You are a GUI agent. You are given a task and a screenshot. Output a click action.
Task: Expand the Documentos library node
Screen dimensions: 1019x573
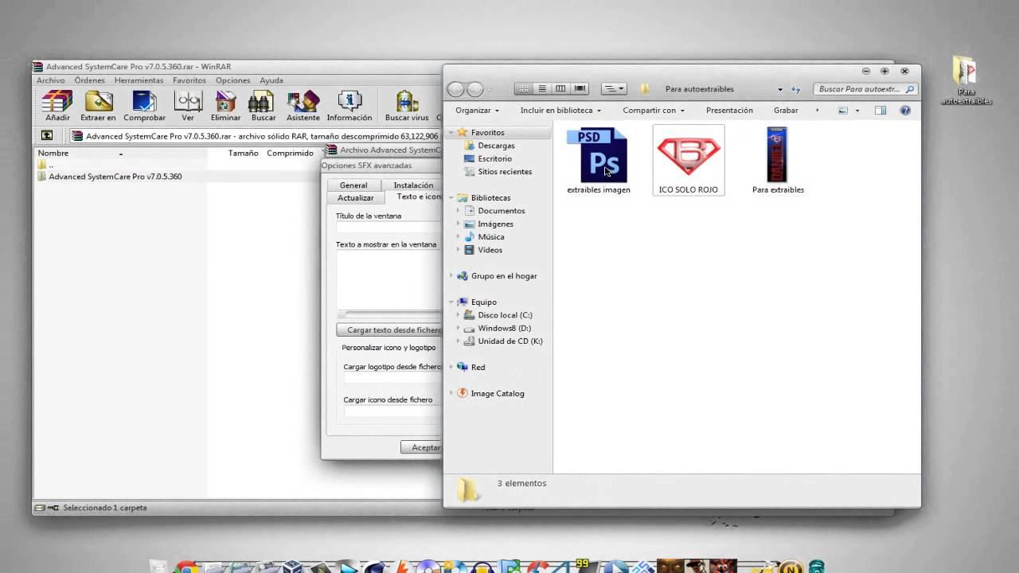click(458, 211)
